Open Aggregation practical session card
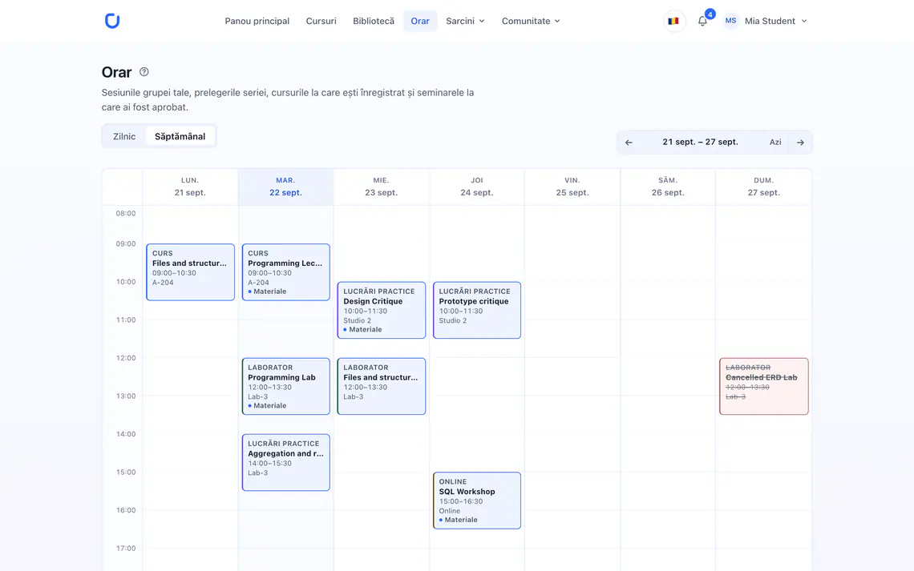 [x=285, y=463]
